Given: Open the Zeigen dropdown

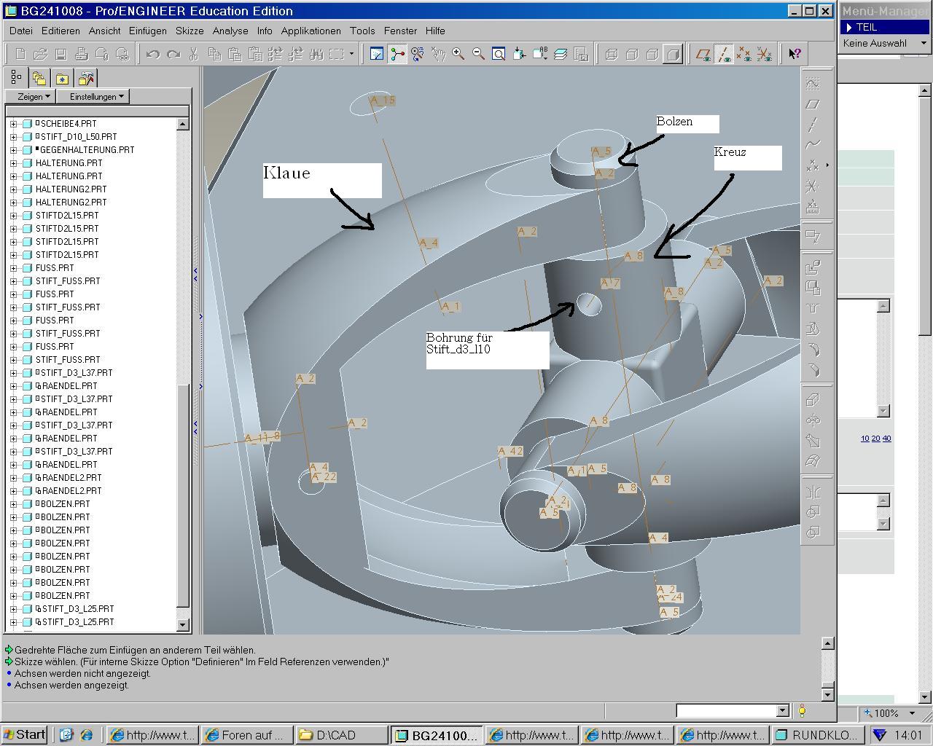Looking at the screenshot, I should [x=34, y=96].
